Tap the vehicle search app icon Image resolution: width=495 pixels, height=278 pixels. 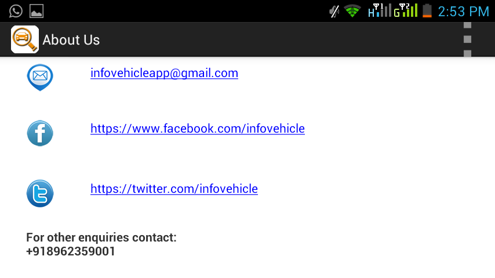click(24, 39)
